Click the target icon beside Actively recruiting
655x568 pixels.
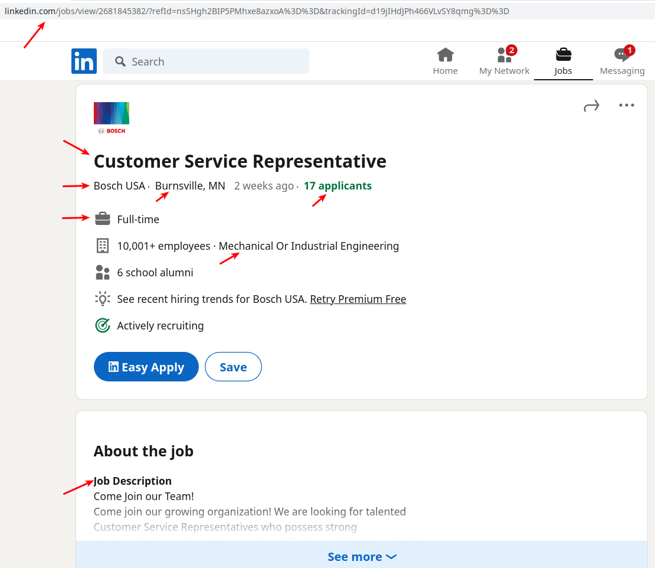103,325
